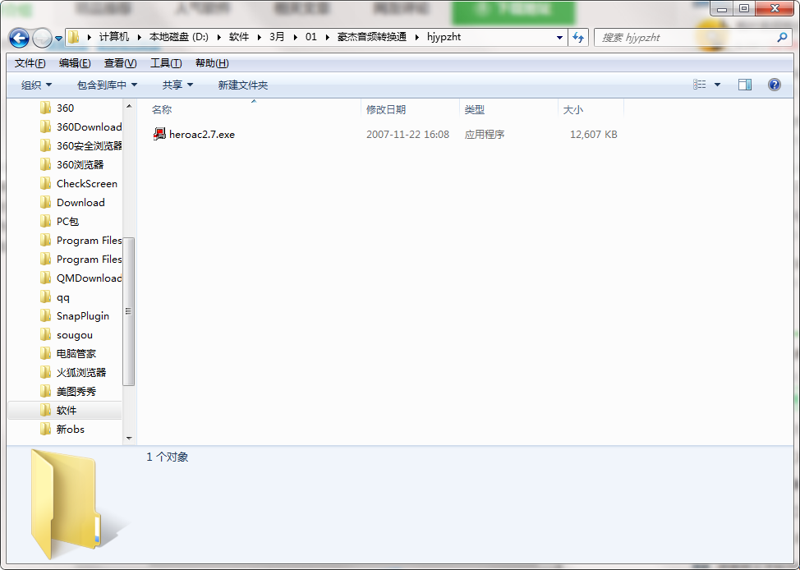Click the change view icon
The image size is (800, 570).
(x=700, y=85)
